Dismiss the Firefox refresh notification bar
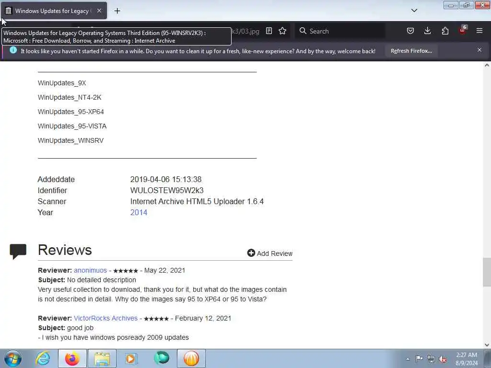 (x=479, y=50)
